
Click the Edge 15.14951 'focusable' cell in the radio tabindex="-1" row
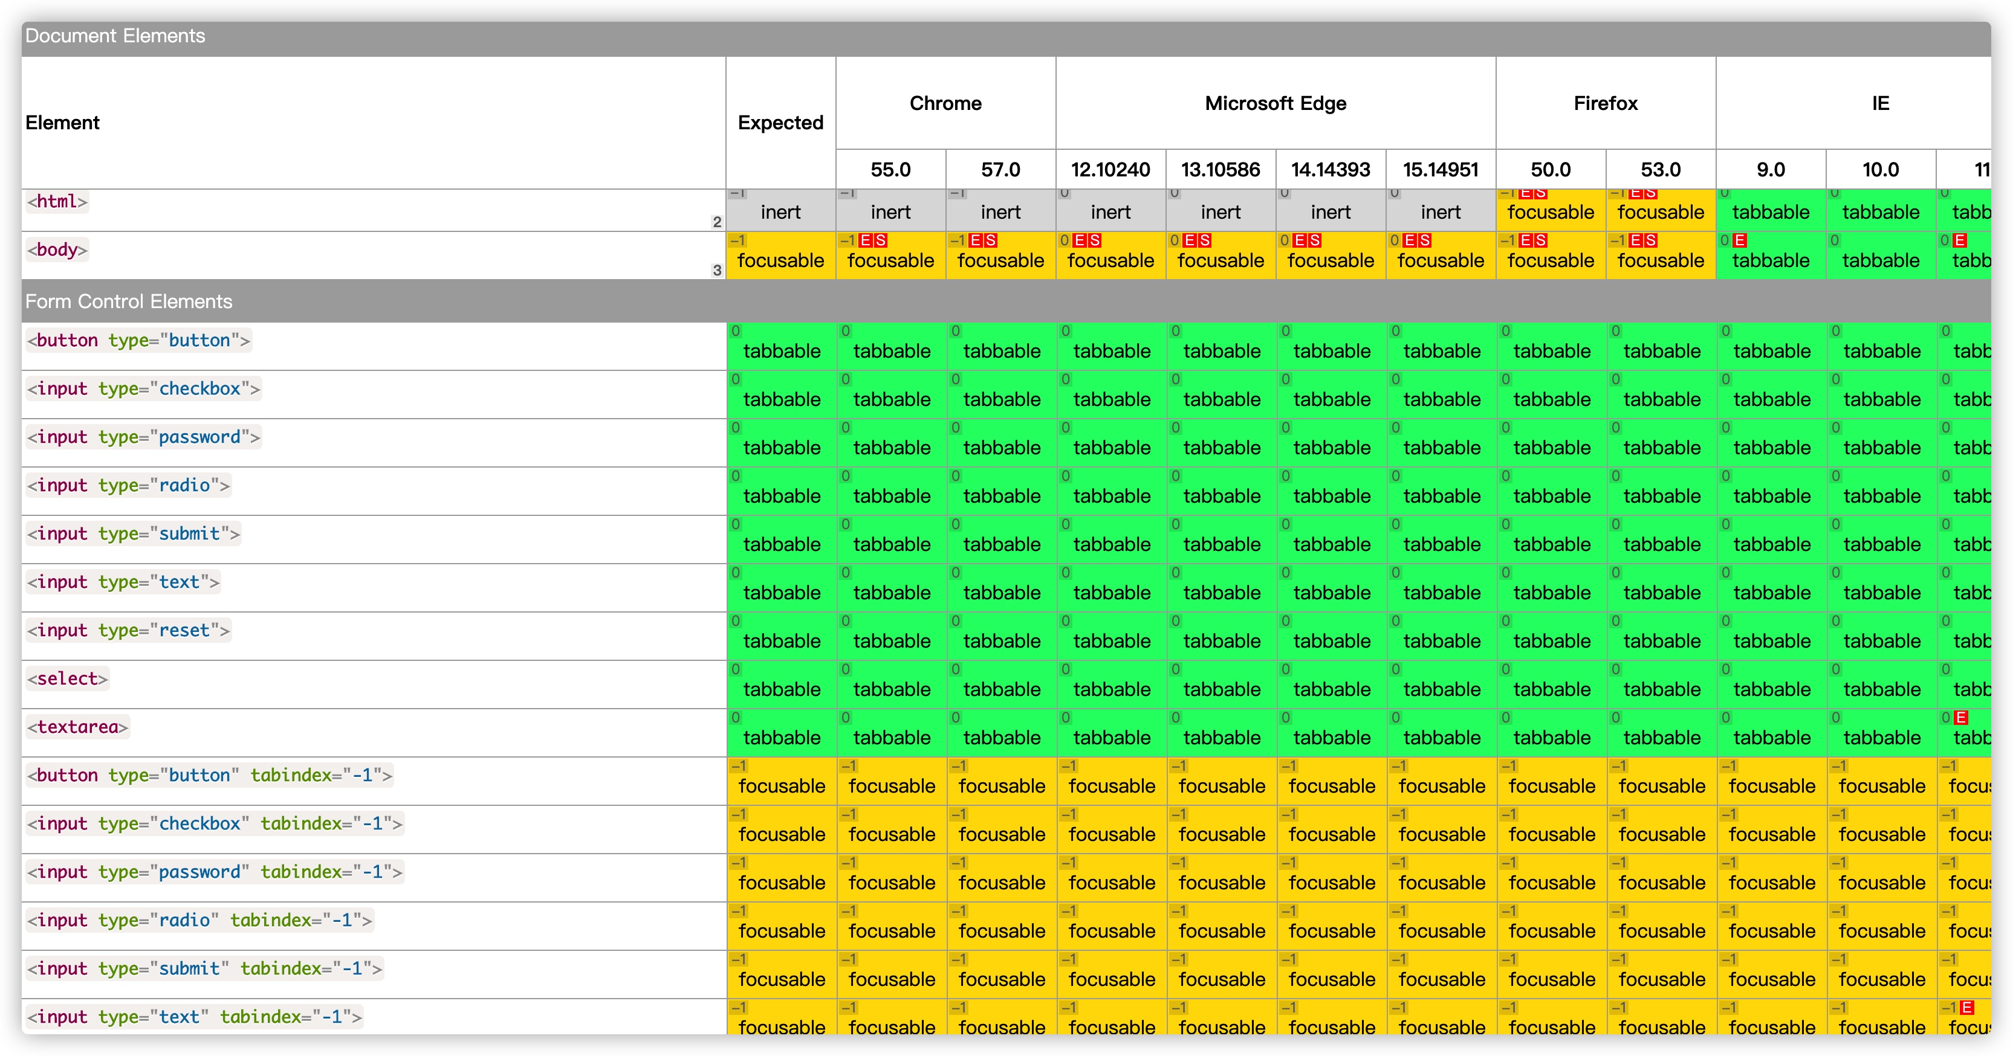click(x=1442, y=926)
